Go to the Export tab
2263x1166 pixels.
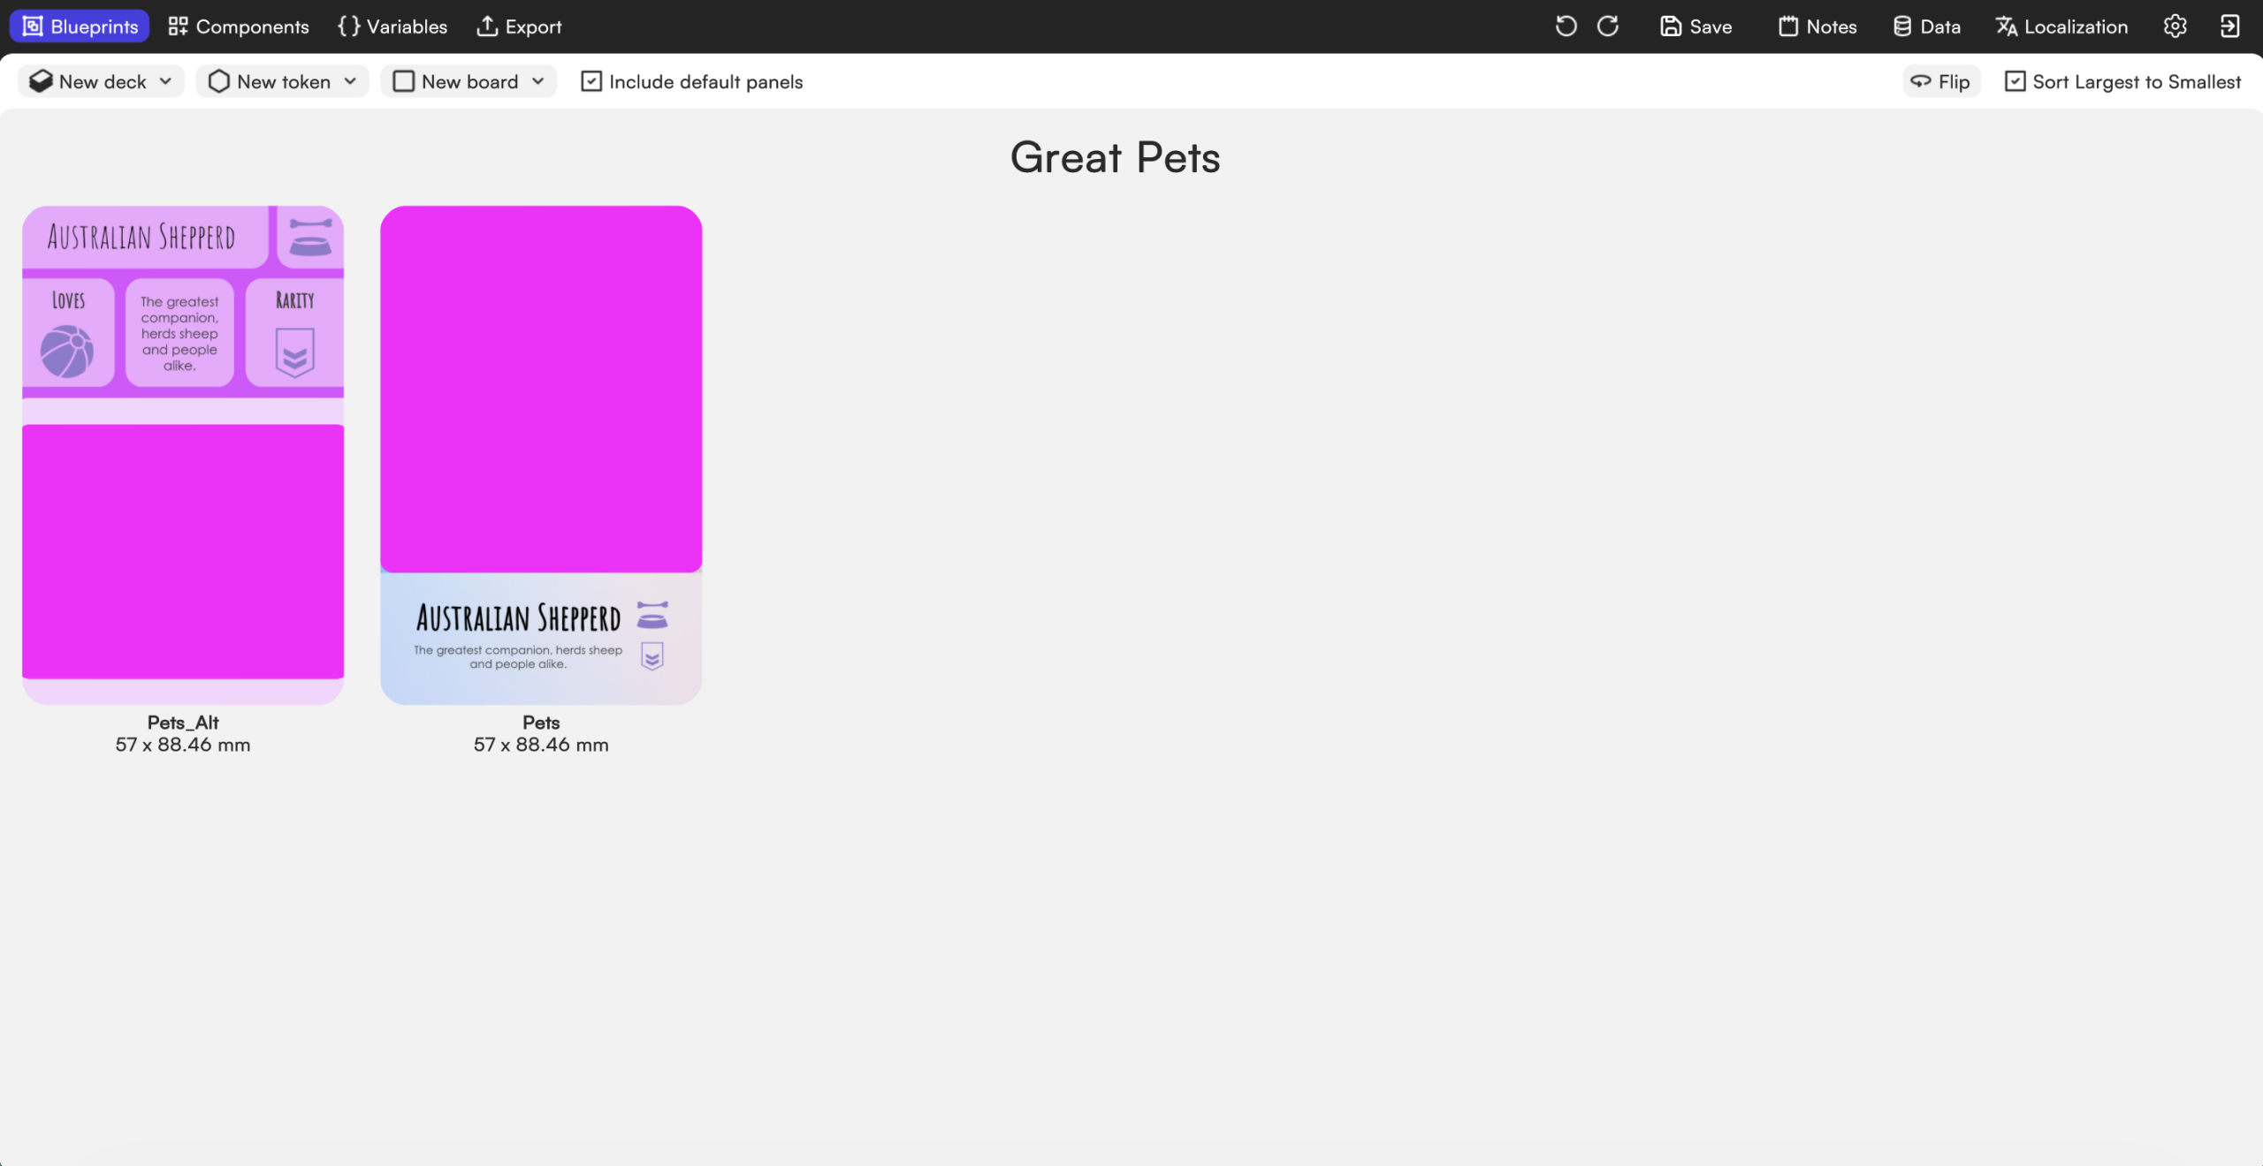tap(519, 26)
